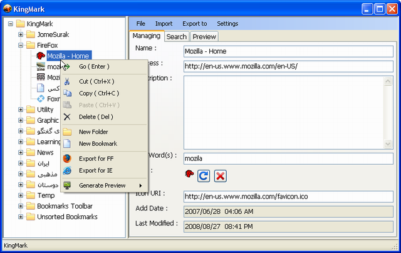Screen dimensions: 401x253
Task: Click the Add Date value 2007/06/28 04:06 AM
Action: click(288, 212)
